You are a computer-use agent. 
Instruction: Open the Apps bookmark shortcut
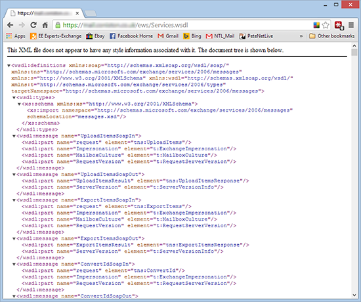tap(16, 36)
